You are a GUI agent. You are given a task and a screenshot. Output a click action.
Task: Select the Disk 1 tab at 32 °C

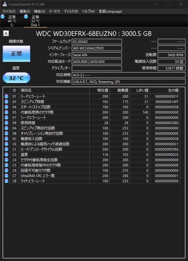pos(35,21)
